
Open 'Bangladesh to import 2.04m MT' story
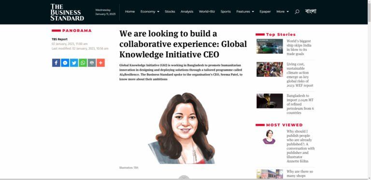point(300,104)
